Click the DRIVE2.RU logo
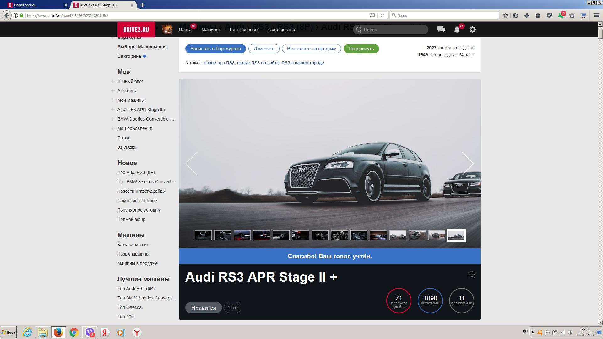The image size is (603, 339). 136,30
